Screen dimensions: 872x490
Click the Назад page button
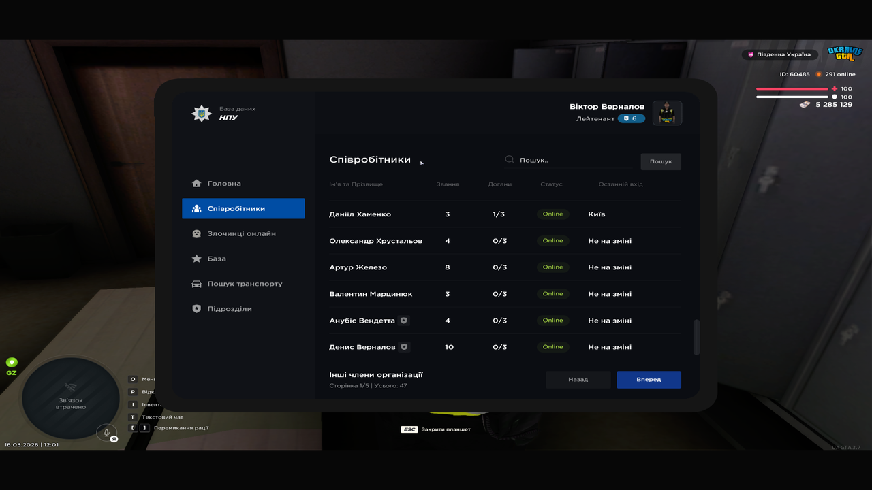click(x=578, y=380)
